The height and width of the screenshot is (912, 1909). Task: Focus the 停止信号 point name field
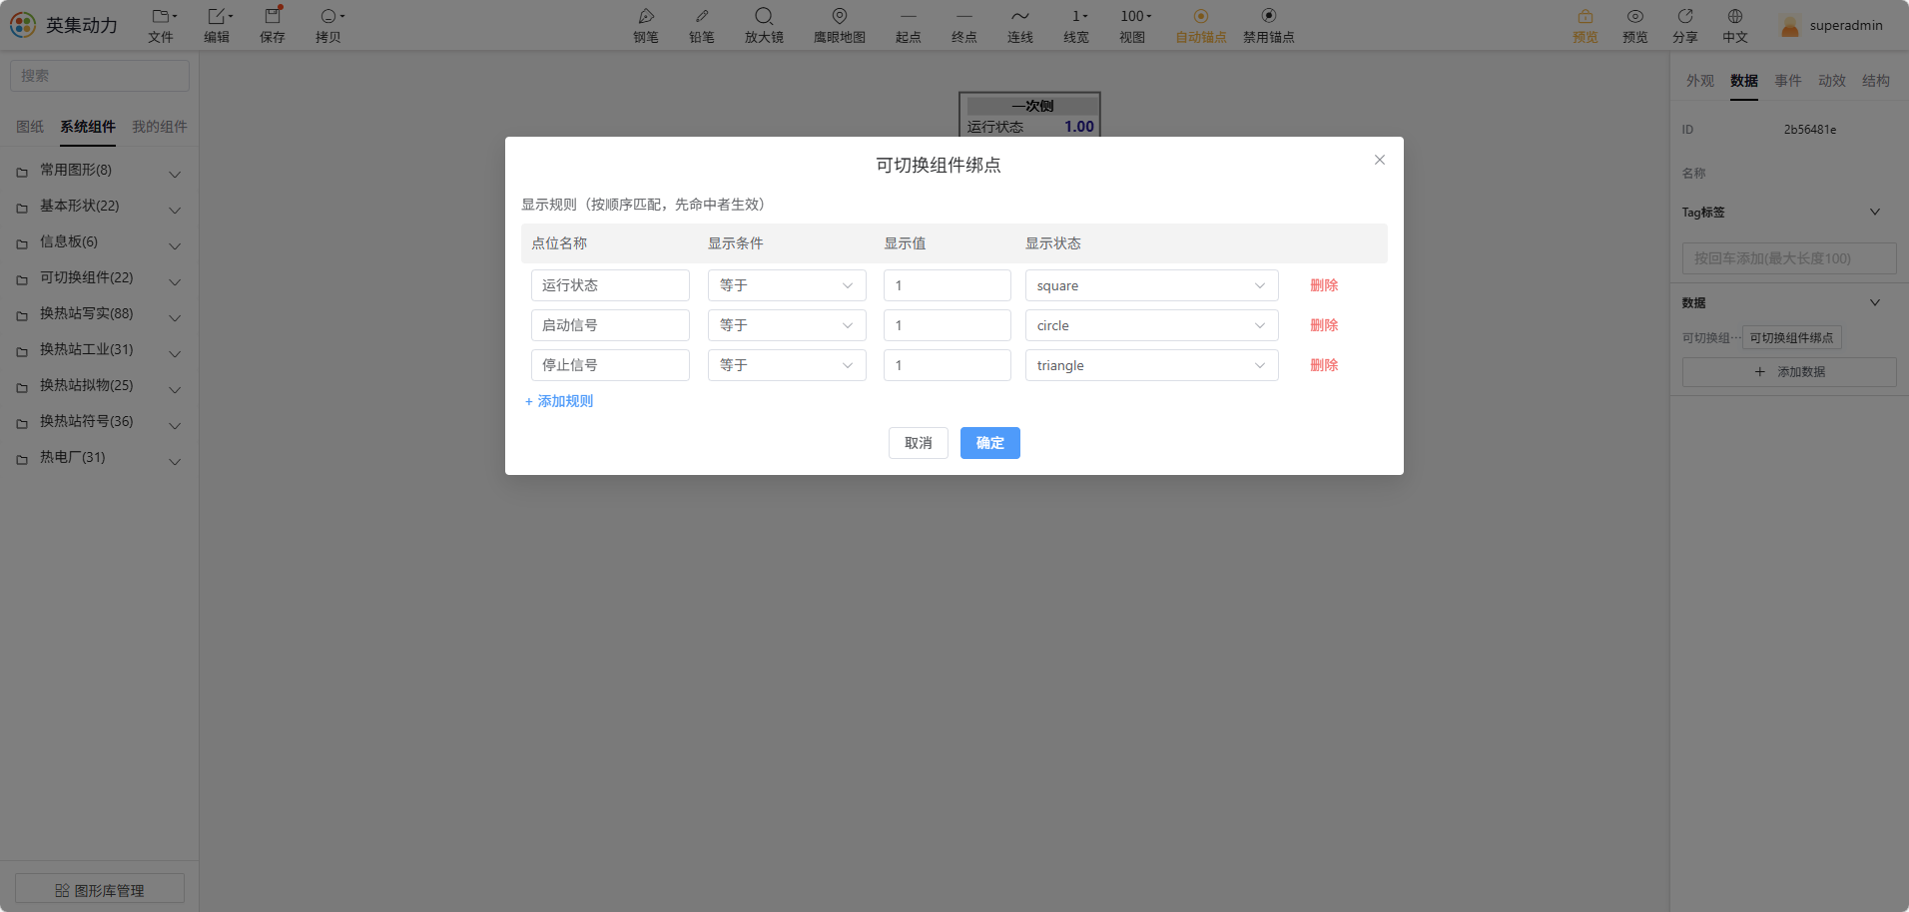610,365
